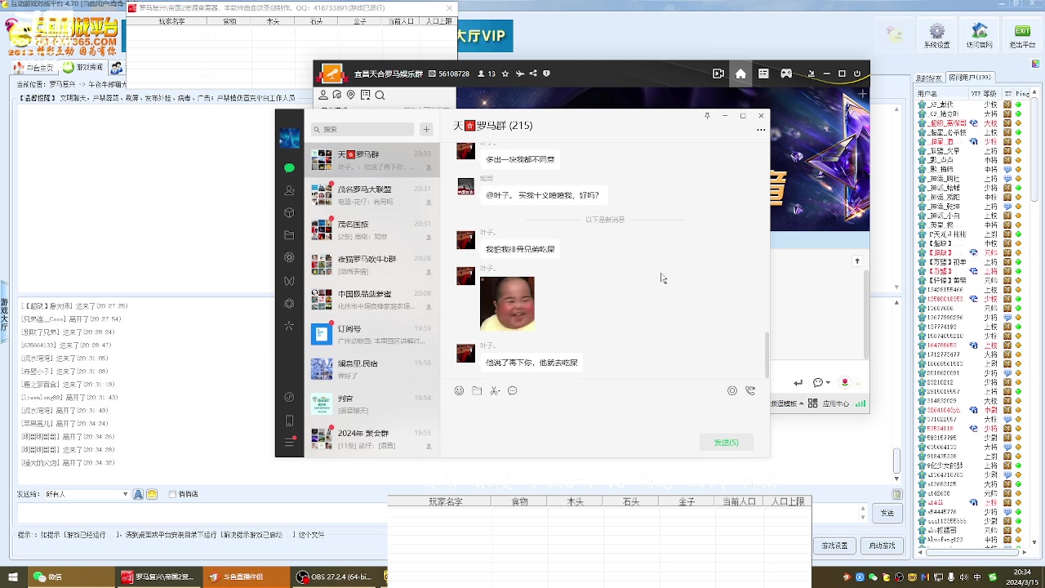Click the flower gift icon in YY window
The width and height of the screenshot is (1045, 588).
845,382
